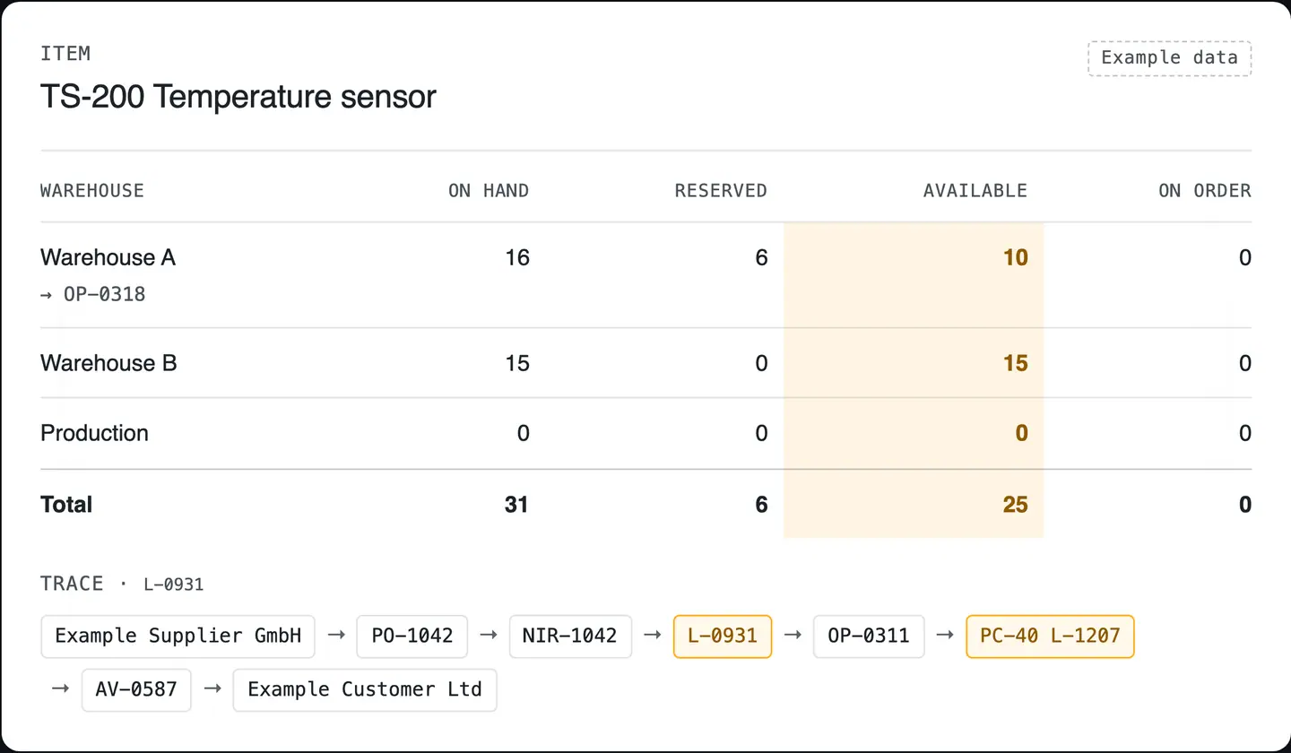
Task: Click the Production available value 0
Action: point(1021,433)
